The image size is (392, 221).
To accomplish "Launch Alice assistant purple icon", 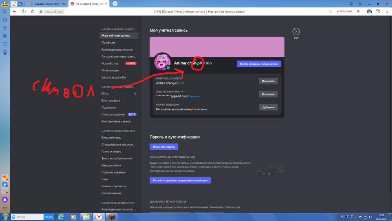I will pos(5,200).
